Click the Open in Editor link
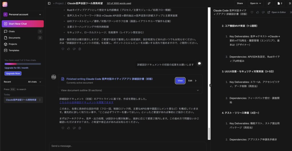Screen dimensions: 292x151 (277, 12)
